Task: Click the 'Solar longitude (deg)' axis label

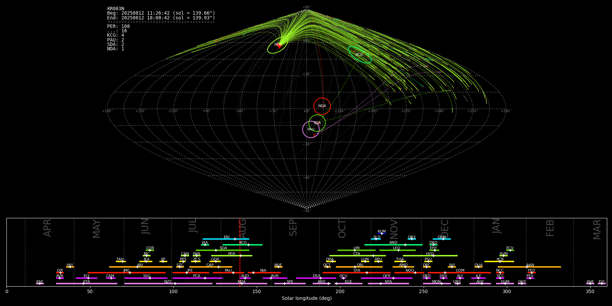Action: (307, 299)
